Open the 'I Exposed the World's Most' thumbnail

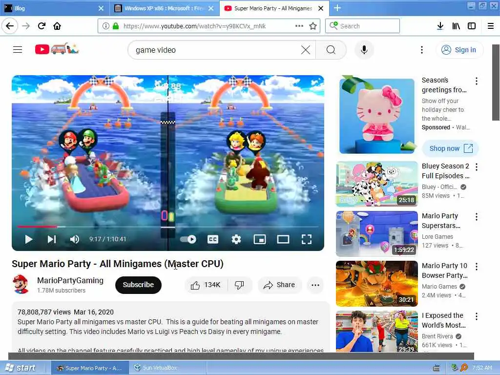377,332
